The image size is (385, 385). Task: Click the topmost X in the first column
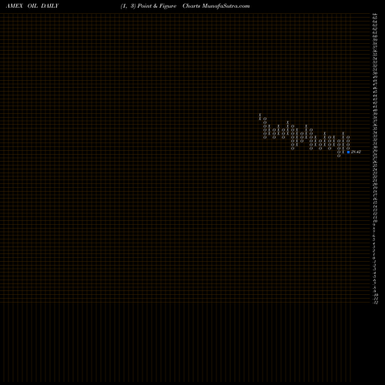pos(260,115)
